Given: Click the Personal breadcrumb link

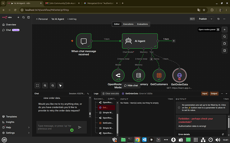Looking at the screenshot, I should [42, 19].
